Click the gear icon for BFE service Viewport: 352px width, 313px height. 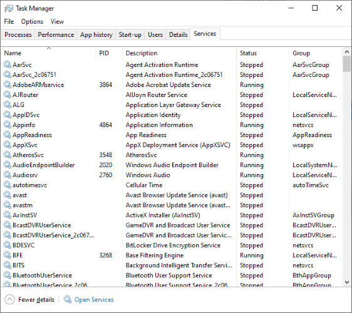click(x=7, y=255)
